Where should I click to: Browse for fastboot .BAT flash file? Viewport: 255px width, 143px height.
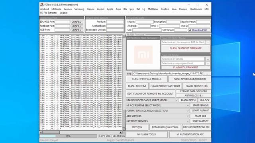[x=208, y=43]
